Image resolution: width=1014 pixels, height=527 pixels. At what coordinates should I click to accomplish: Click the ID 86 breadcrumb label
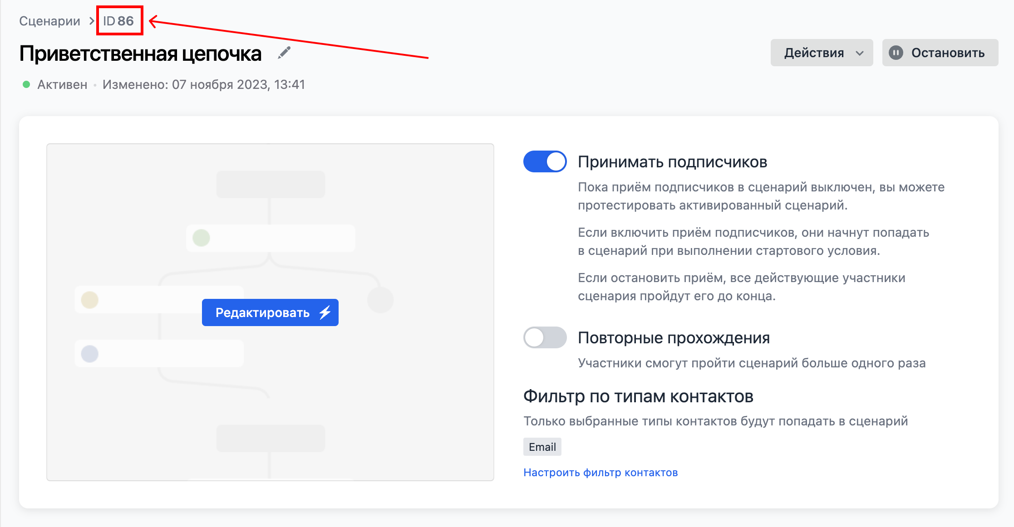[x=119, y=20]
